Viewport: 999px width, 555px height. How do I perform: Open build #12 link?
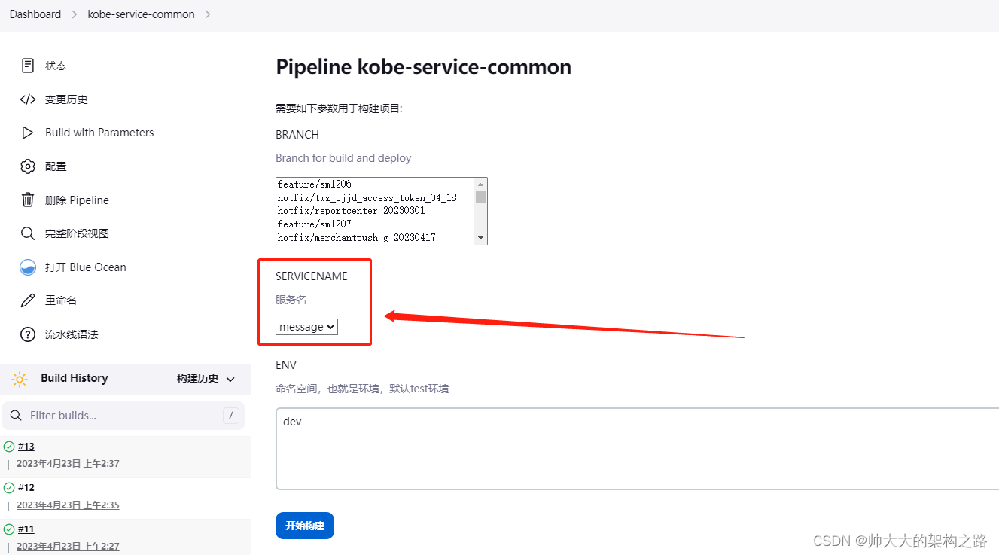coord(26,488)
